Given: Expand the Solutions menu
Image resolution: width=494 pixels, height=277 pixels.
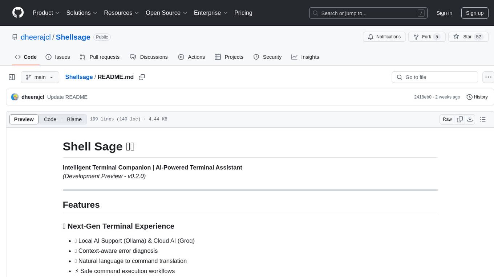Looking at the screenshot, I should tap(82, 13).
